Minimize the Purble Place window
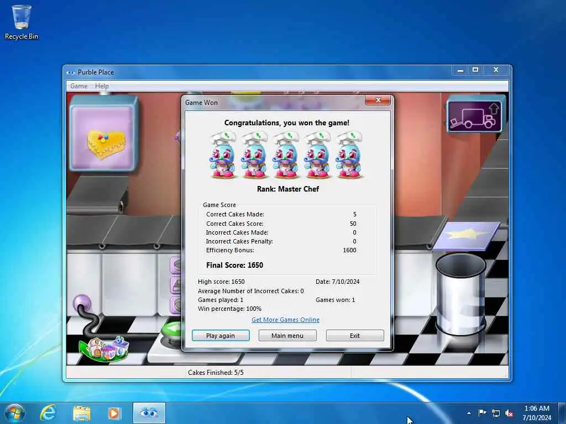This screenshot has width=566, height=424. point(460,70)
